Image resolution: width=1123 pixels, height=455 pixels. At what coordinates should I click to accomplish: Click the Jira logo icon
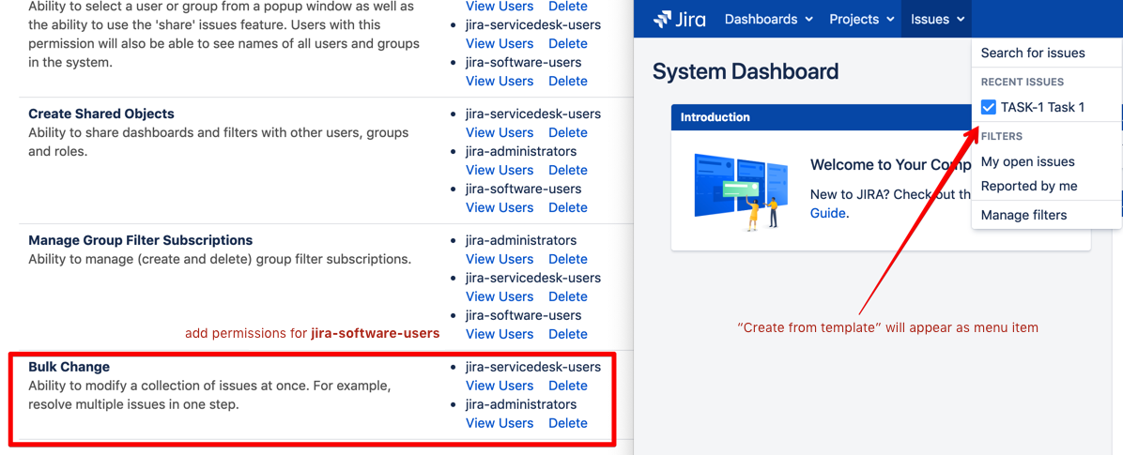pyautogui.click(x=663, y=19)
